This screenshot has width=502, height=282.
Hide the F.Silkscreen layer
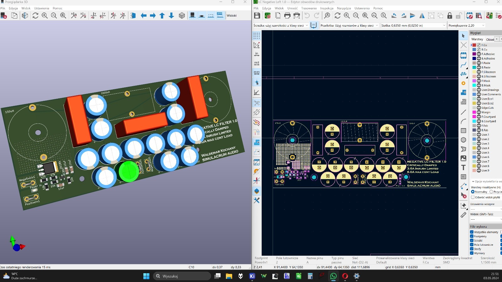[479, 72]
